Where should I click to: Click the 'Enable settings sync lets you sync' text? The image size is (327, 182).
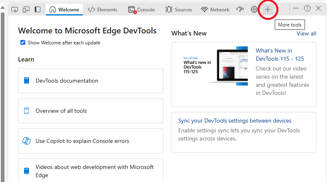tap(239, 135)
